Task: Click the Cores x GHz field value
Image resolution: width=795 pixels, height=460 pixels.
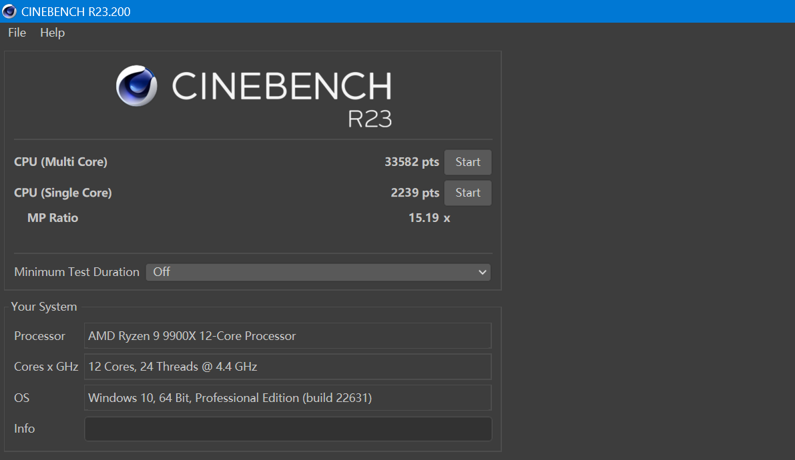Action: (288, 367)
